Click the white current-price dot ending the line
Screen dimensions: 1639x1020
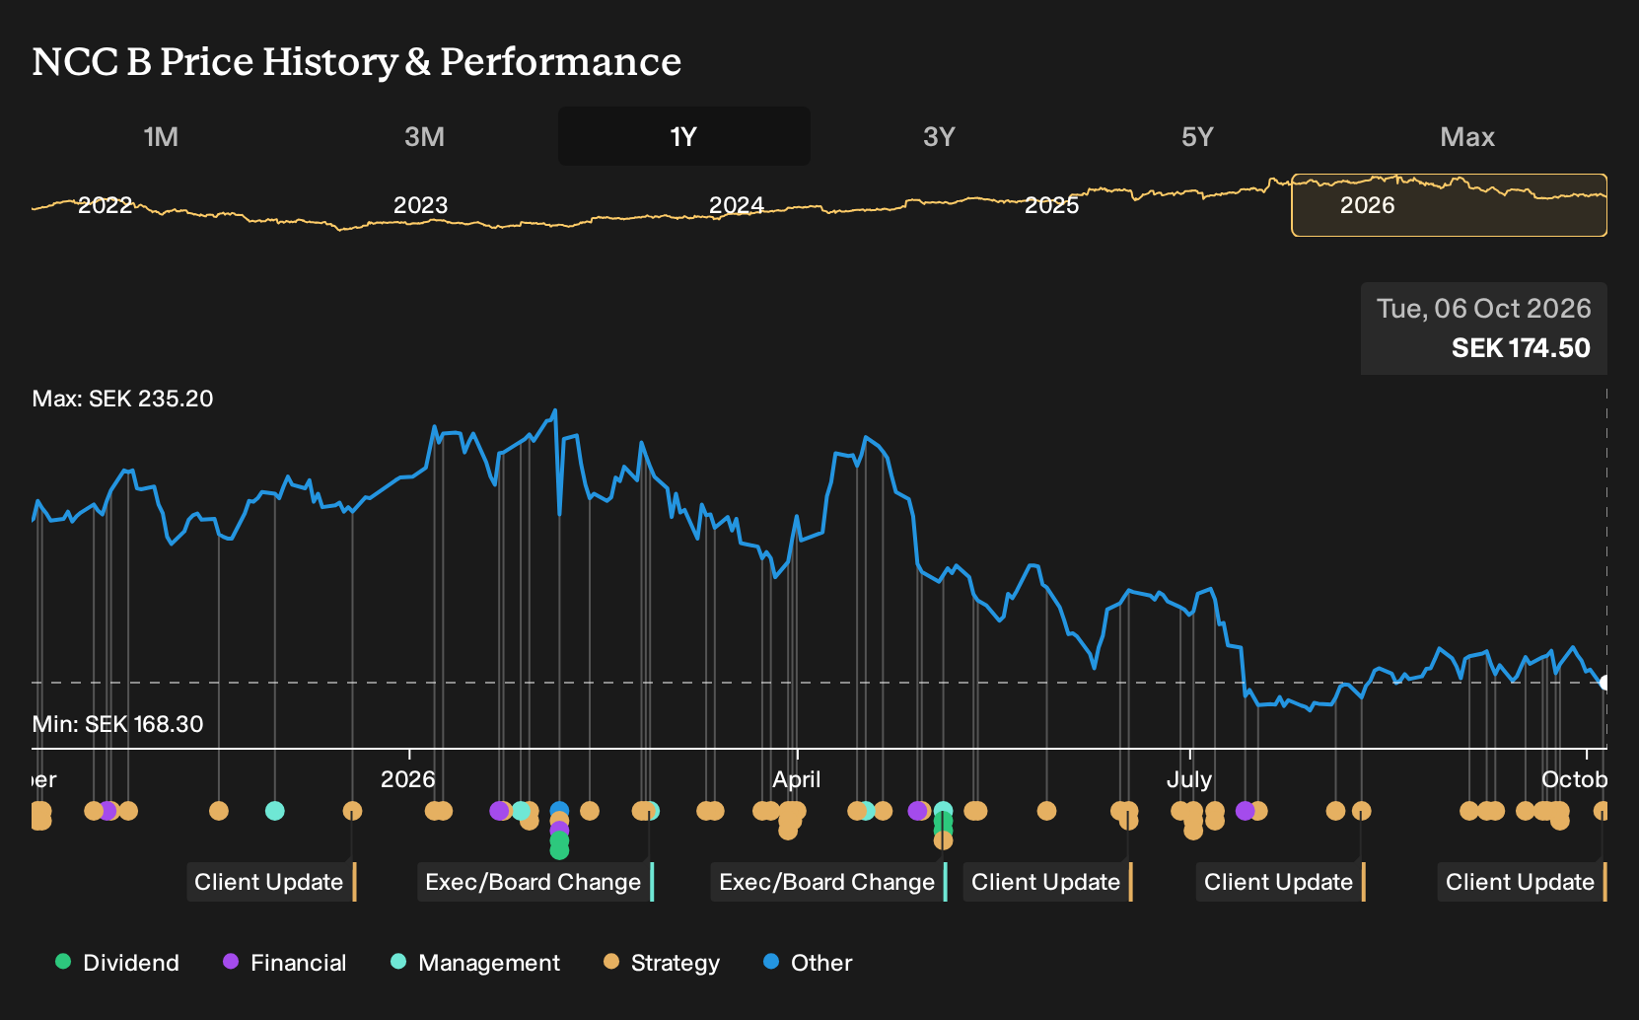(x=1604, y=683)
